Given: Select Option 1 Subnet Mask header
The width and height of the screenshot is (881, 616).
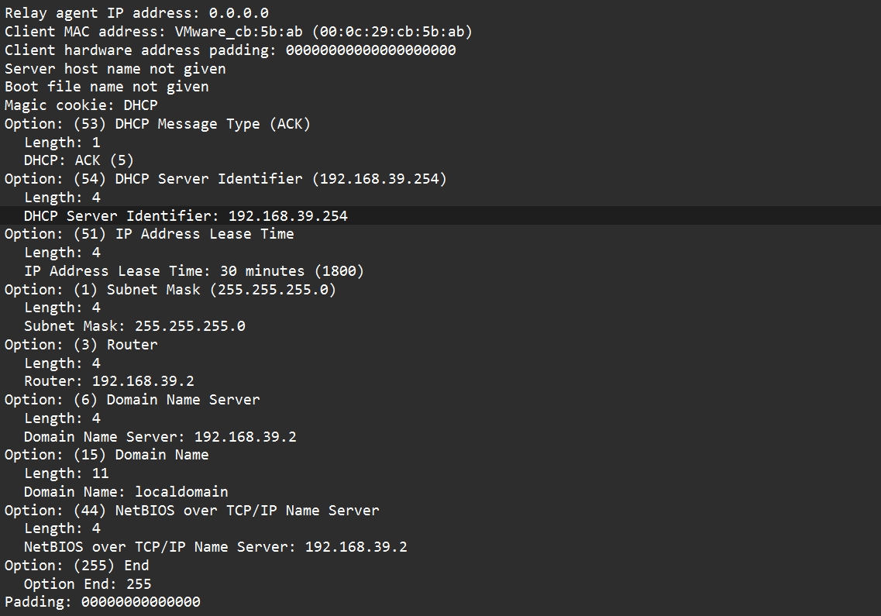Looking at the screenshot, I should [170, 290].
